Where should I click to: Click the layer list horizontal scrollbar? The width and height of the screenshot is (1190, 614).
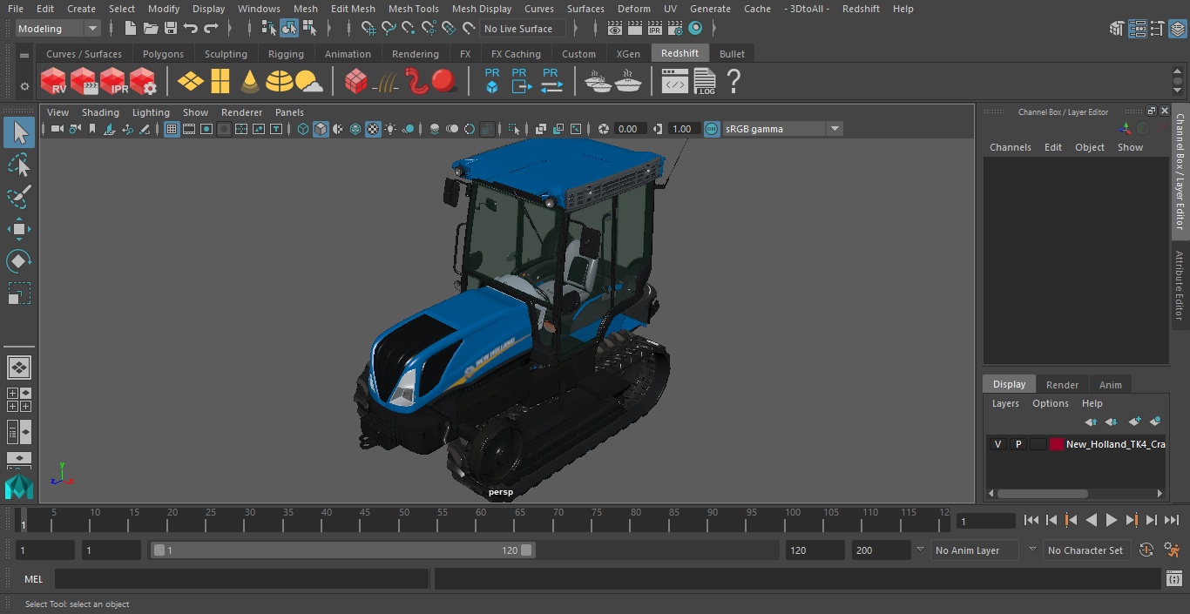click(1042, 494)
